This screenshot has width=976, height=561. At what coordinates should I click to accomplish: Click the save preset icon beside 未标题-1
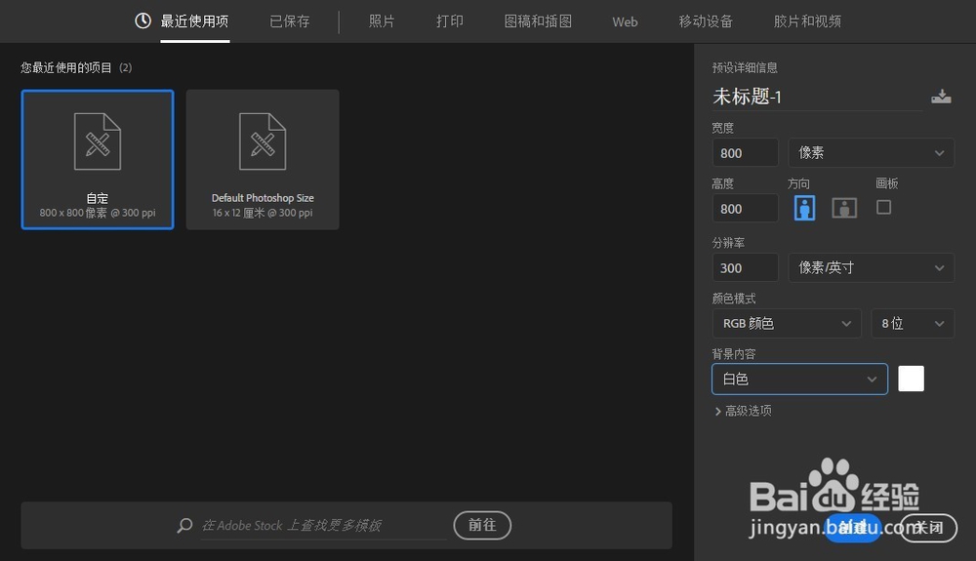tap(941, 97)
